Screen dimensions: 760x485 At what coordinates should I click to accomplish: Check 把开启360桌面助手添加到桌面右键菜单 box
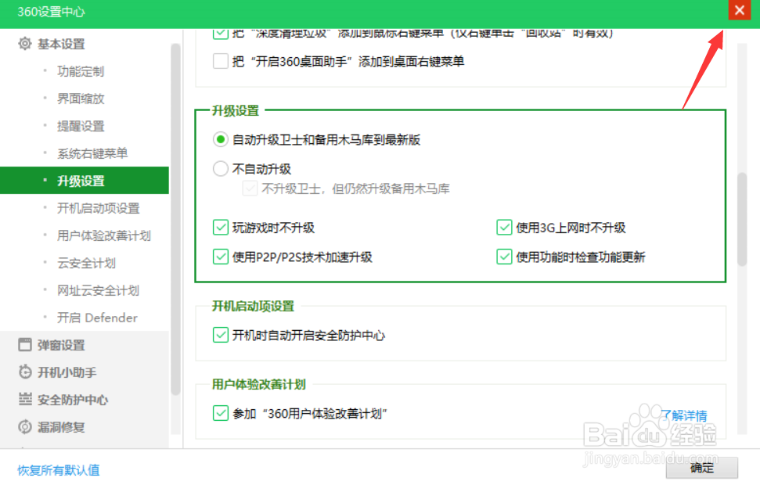coord(221,61)
